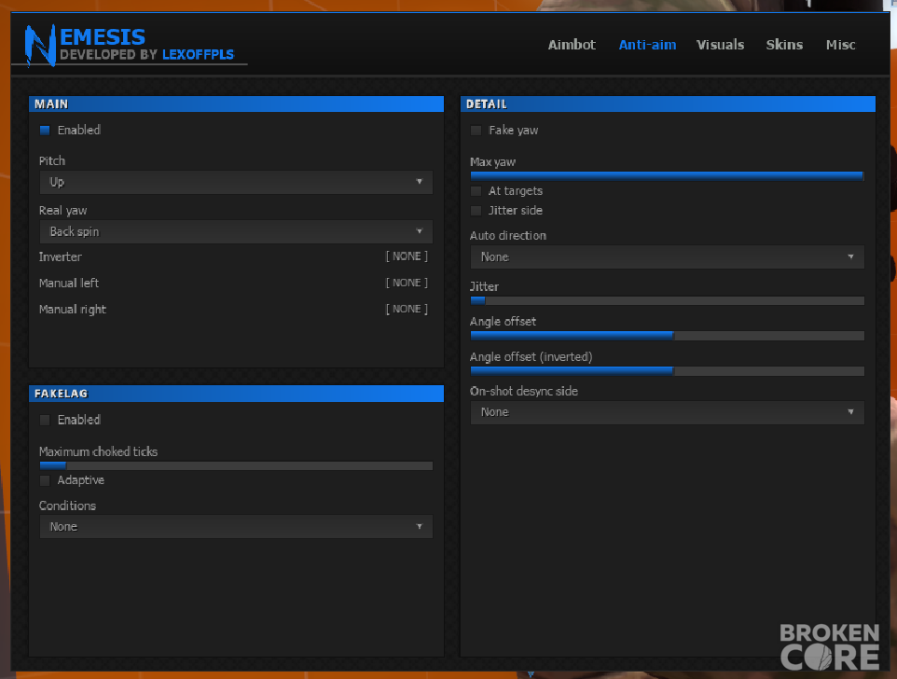Viewport: 897px width, 679px height.
Task: Open the Pitch dropdown showing Up
Action: click(x=236, y=183)
